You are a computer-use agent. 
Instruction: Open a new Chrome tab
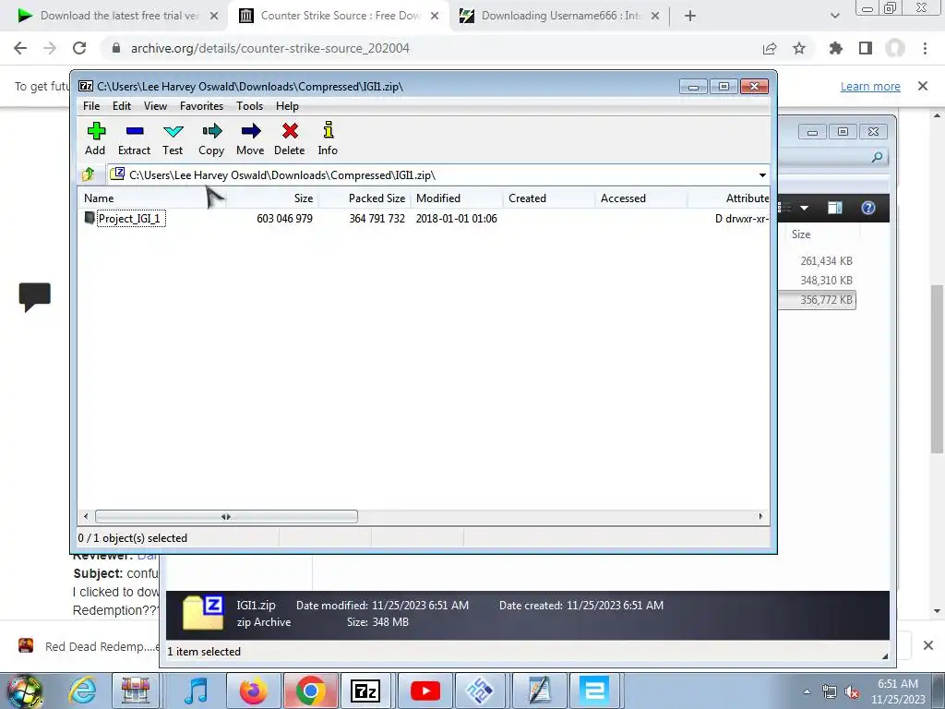coord(690,17)
